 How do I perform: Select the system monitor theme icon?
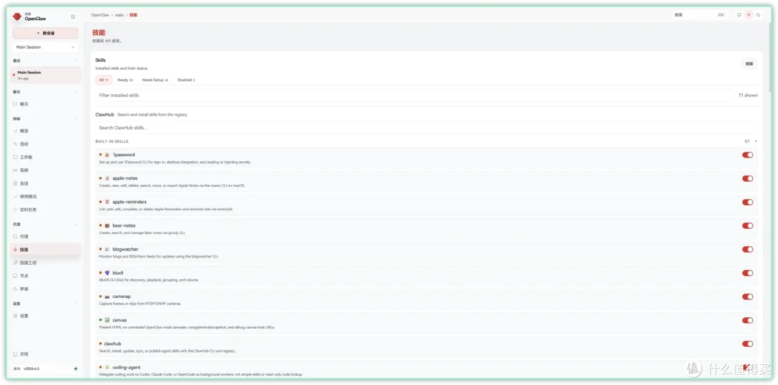pos(739,15)
